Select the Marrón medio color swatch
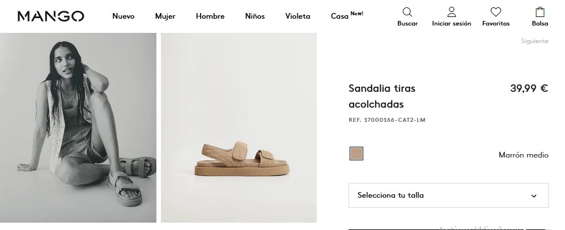 (x=356, y=154)
